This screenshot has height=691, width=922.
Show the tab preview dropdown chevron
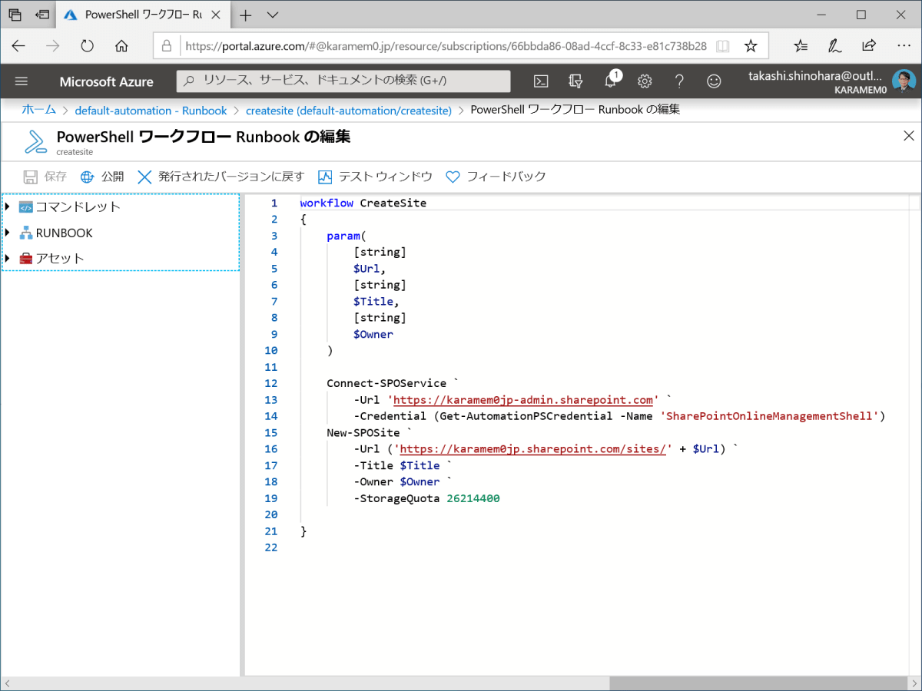272,15
